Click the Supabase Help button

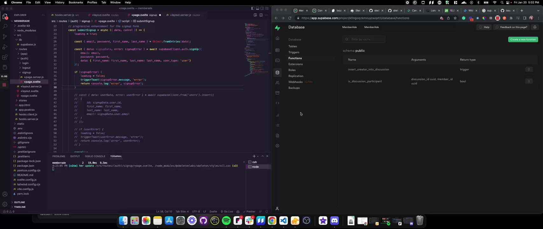pyautogui.click(x=484, y=27)
